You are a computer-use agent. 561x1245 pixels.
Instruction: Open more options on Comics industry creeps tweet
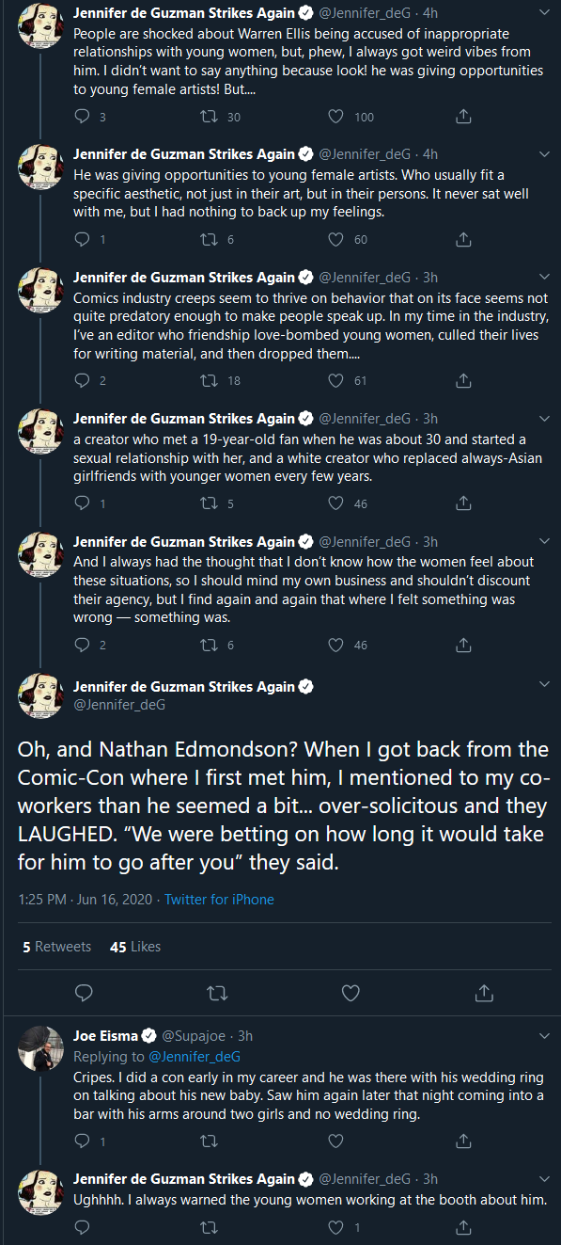pyautogui.click(x=544, y=277)
